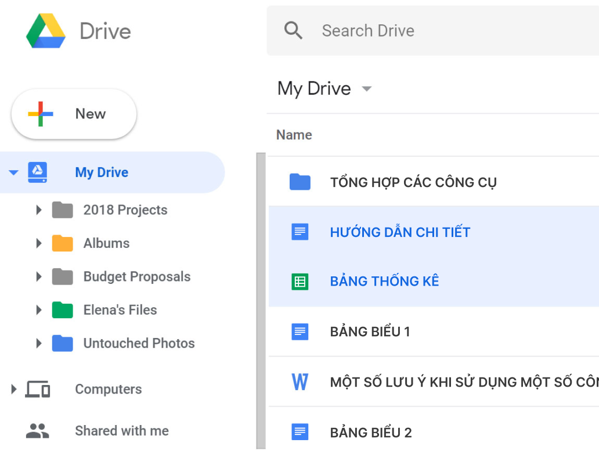Click the sidebar vertical scrollbar
This screenshot has width=599, height=450.
261,290
